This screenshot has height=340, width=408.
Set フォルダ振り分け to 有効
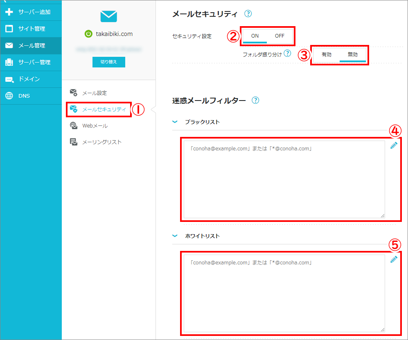326,54
